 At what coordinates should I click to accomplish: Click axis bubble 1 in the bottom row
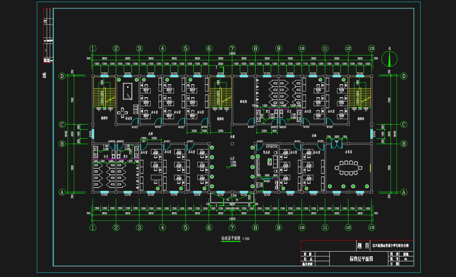click(93, 227)
